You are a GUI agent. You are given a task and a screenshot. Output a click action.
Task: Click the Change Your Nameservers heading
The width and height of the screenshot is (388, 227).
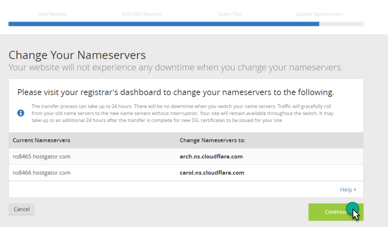[77, 55]
